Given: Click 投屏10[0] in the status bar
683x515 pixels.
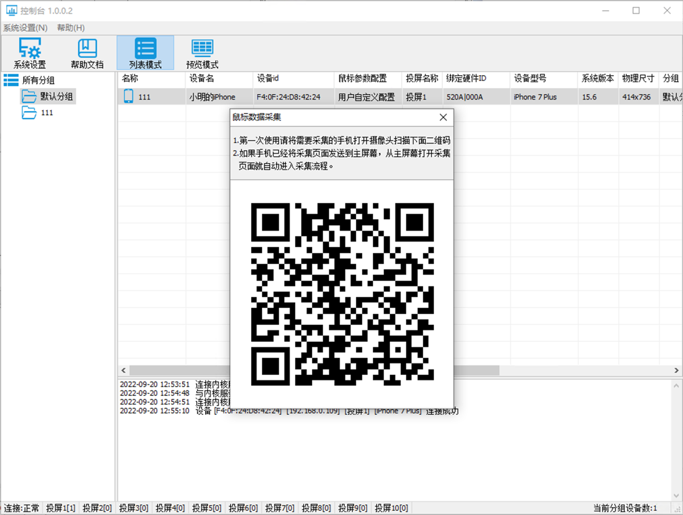Looking at the screenshot, I should click(x=392, y=508).
